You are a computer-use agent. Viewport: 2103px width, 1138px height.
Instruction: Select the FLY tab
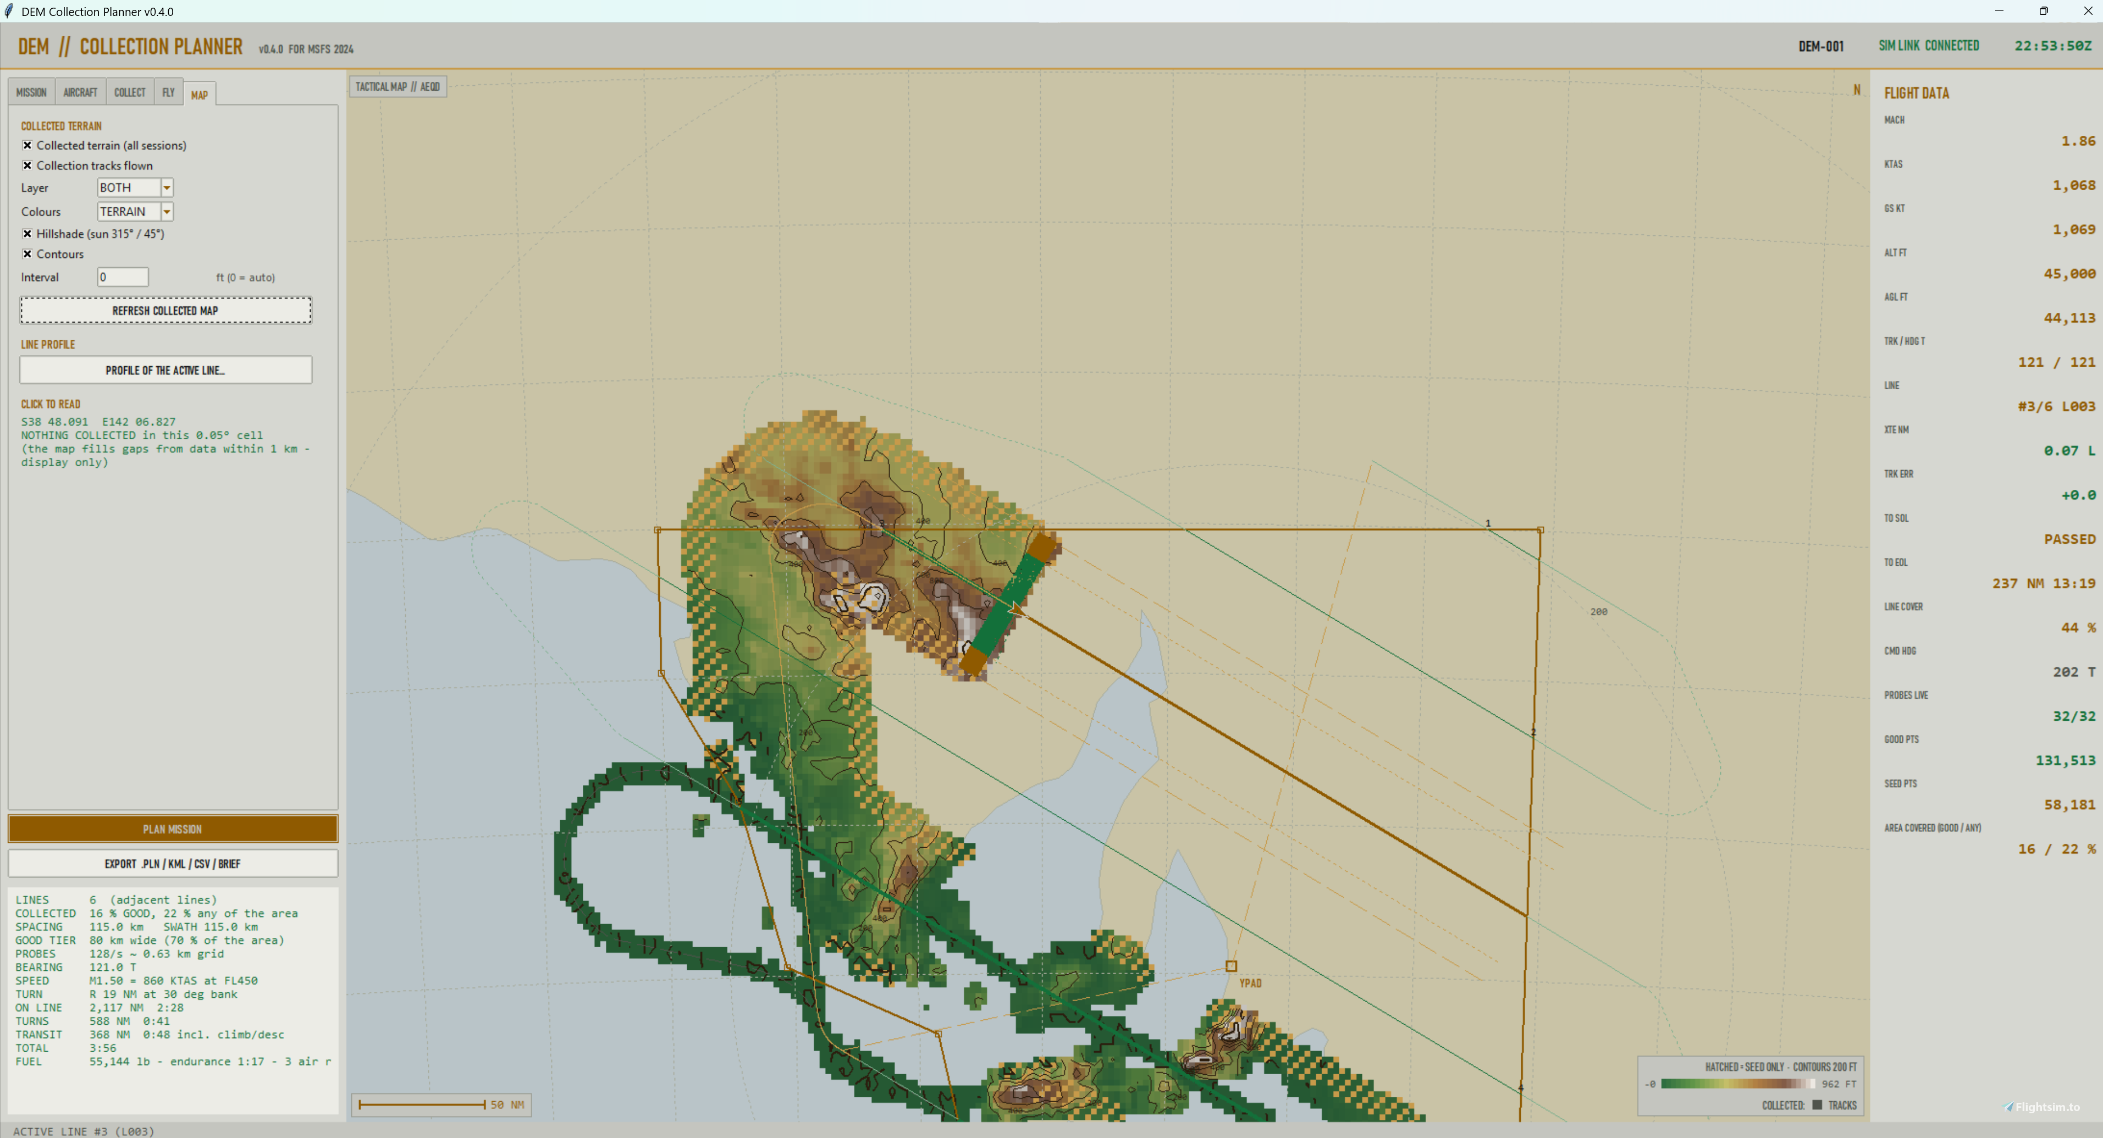[x=168, y=92]
